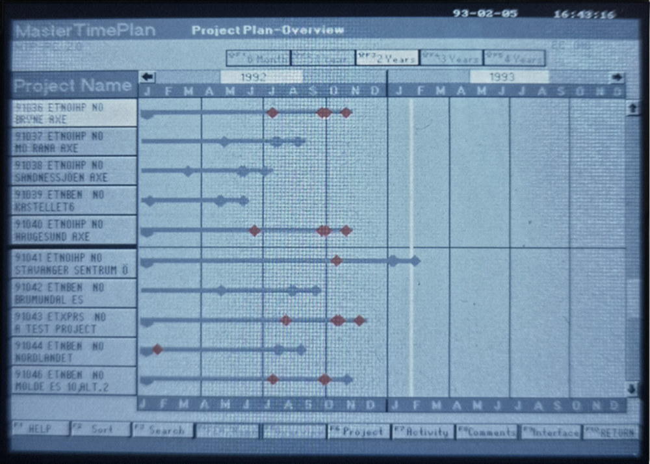Click the November red milestone in the BRYNE AXE row
This screenshot has height=464, width=650.
click(346, 112)
